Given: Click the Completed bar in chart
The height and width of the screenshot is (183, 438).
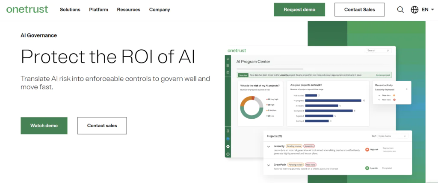Looking at the screenshot, I should [x=329, y=111].
